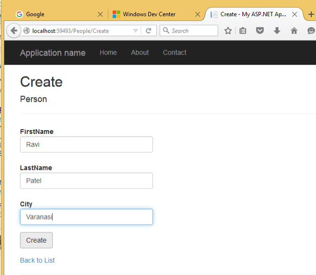Focus the FirstName field containing Ravi
The height and width of the screenshot is (275, 316).
(86, 144)
